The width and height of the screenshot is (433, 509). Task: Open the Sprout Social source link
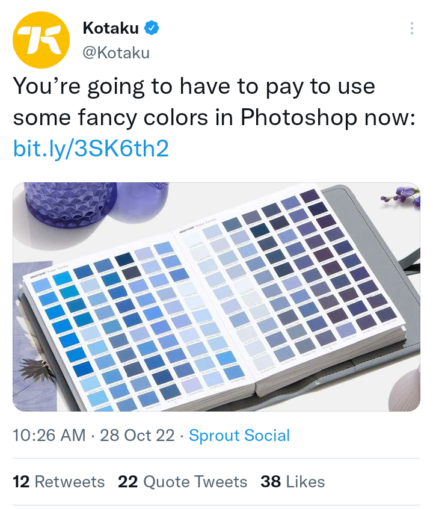[239, 436]
